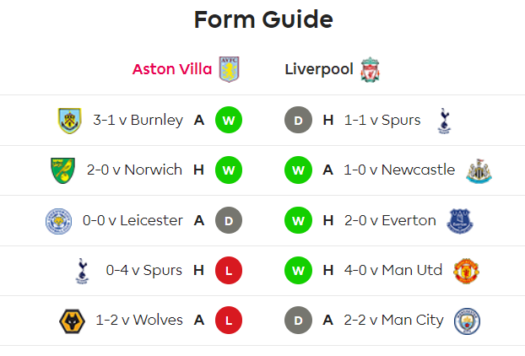Select the Manchester City badge
This screenshot has height=356, width=525.
tap(467, 321)
